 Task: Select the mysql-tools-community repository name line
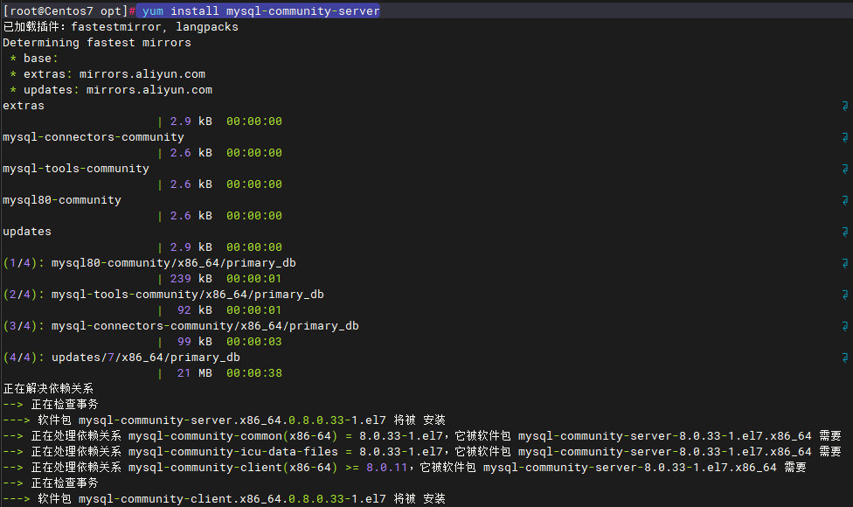click(76, 169)
